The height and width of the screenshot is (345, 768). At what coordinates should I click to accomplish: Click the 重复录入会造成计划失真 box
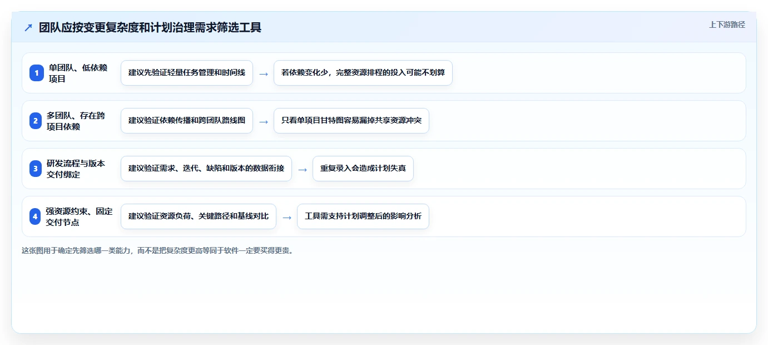click(363, 169)
